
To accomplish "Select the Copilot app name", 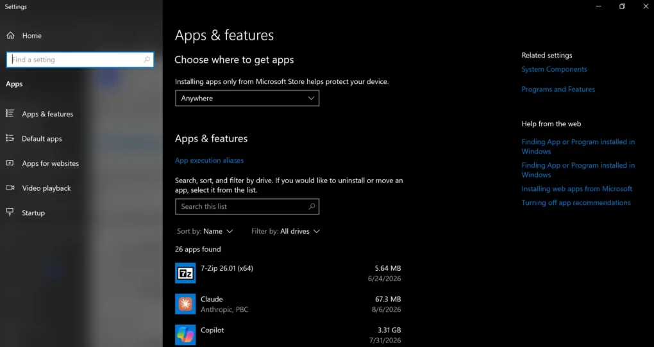I will pyautogui.click(x=212, y=330).
